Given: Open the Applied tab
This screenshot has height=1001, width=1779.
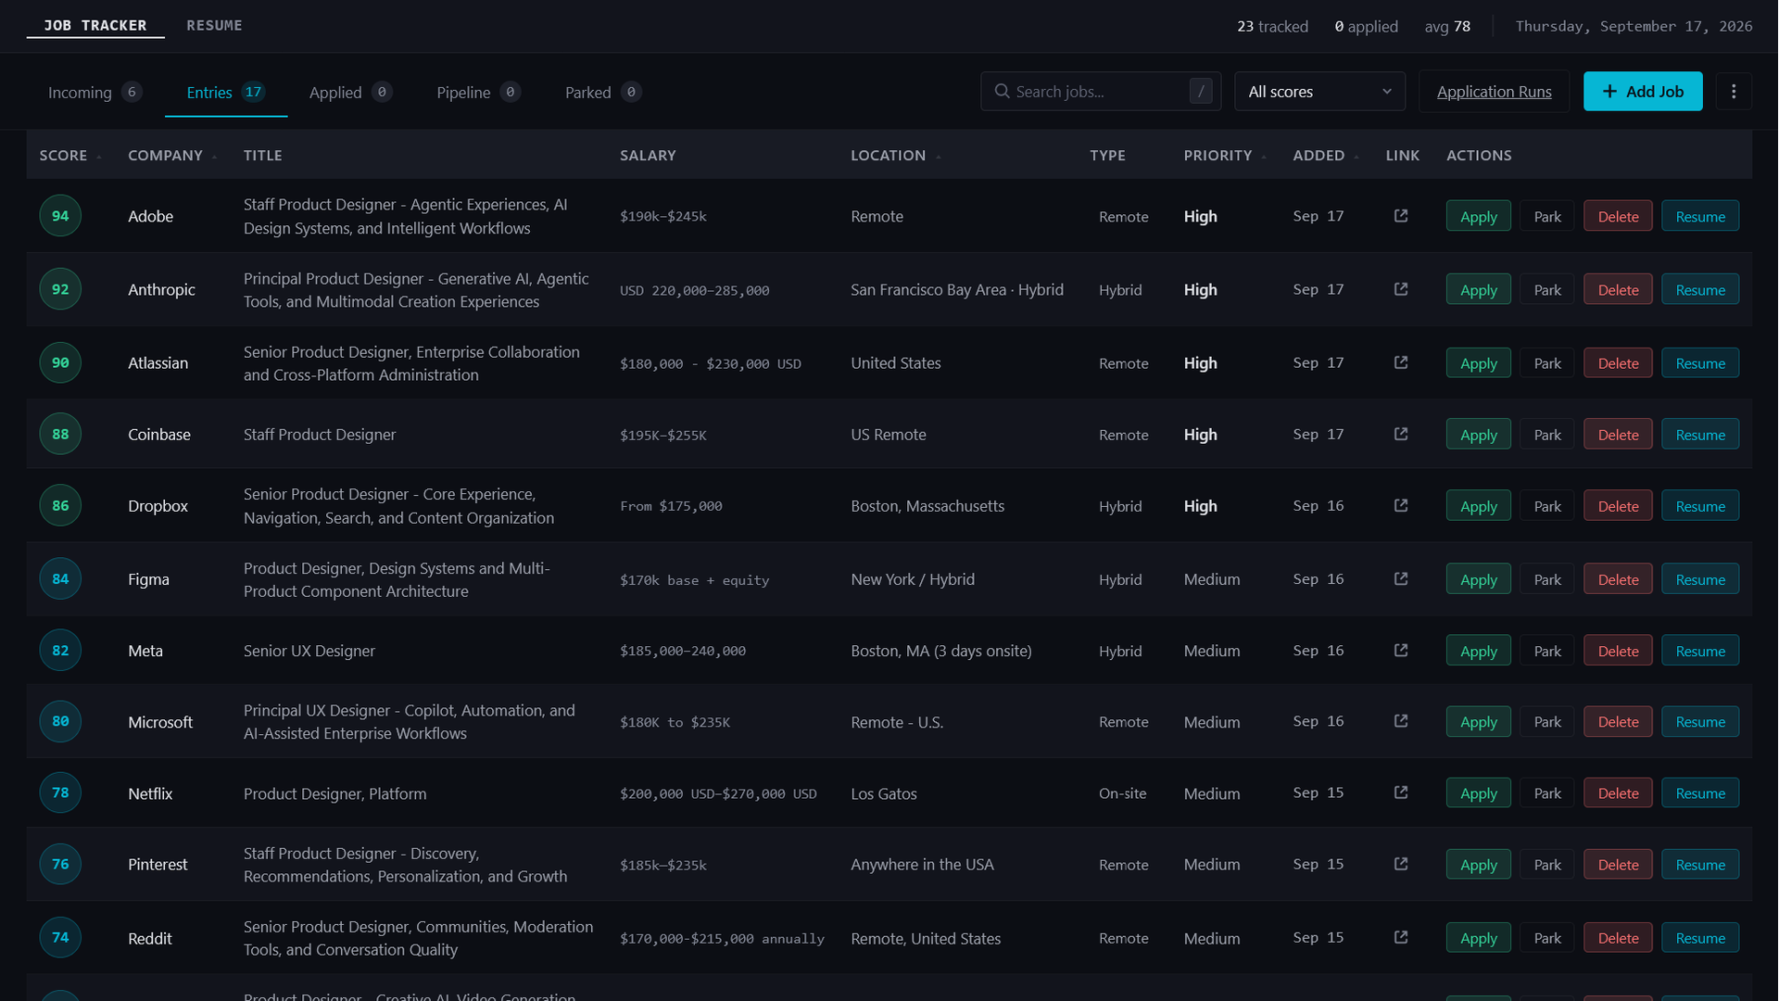Looking at the screenshot, I should tap(350, 92).
